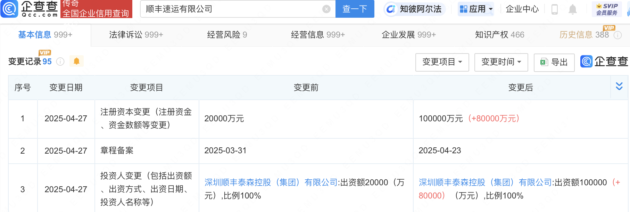The image size is (630, 212).
Task: Open 深圳顺丰泰森控股 link in 变更前 column
Action: coord(271,182)
